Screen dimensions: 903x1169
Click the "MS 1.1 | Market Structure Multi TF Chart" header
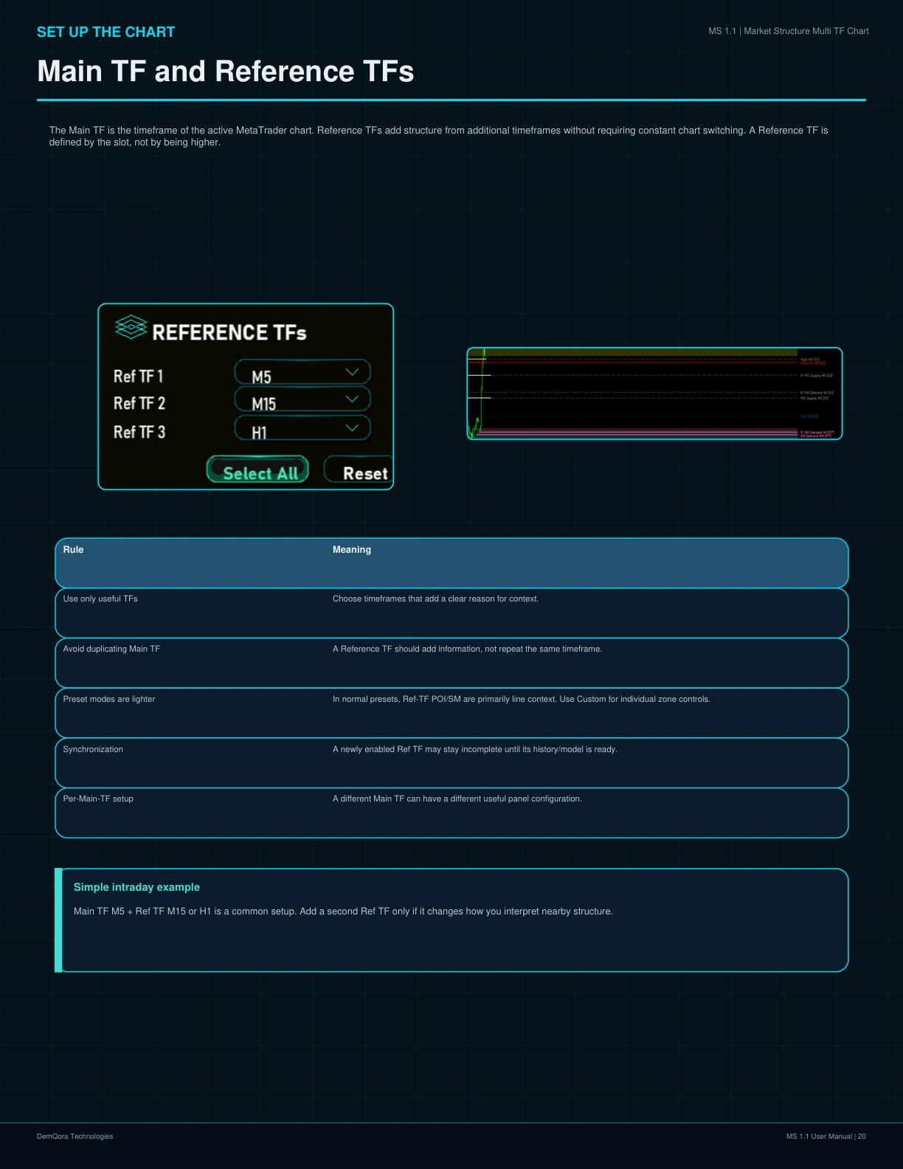(789, 31)
